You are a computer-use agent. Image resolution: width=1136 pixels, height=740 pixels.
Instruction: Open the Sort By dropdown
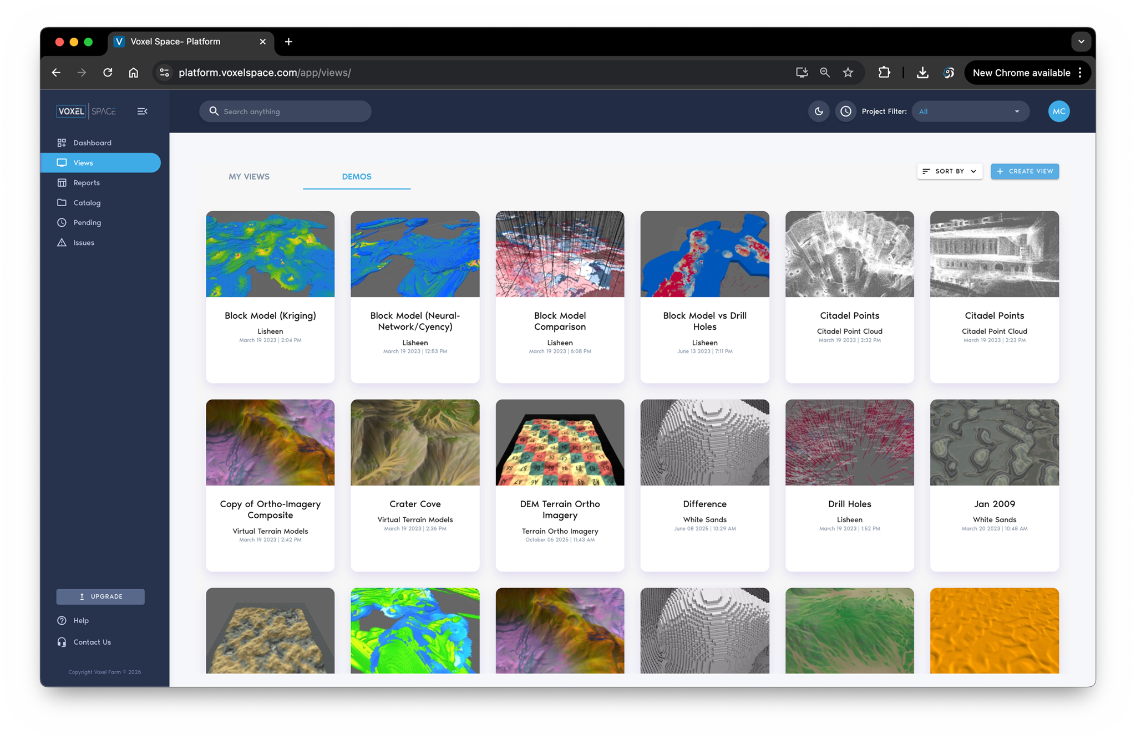click(x=949, y=171)
